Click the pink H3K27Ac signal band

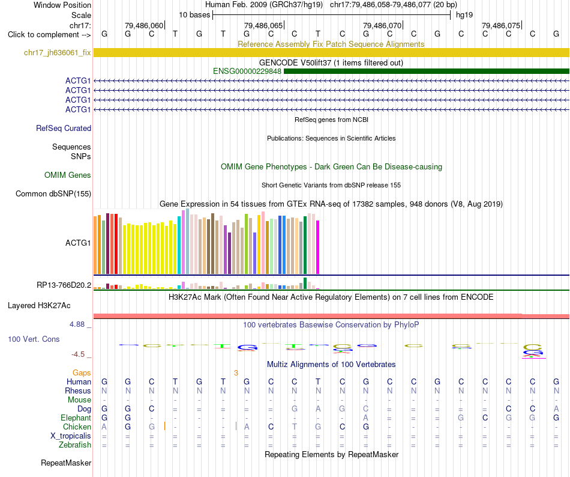[x=332, y=316]
